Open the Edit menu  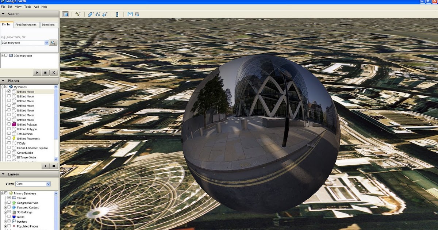(10, 7)
